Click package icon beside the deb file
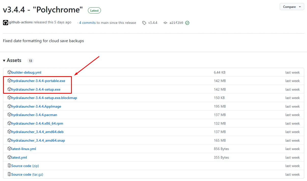This screenshot has height=181, width=307. pyautogui.click(x=9, y=132)
